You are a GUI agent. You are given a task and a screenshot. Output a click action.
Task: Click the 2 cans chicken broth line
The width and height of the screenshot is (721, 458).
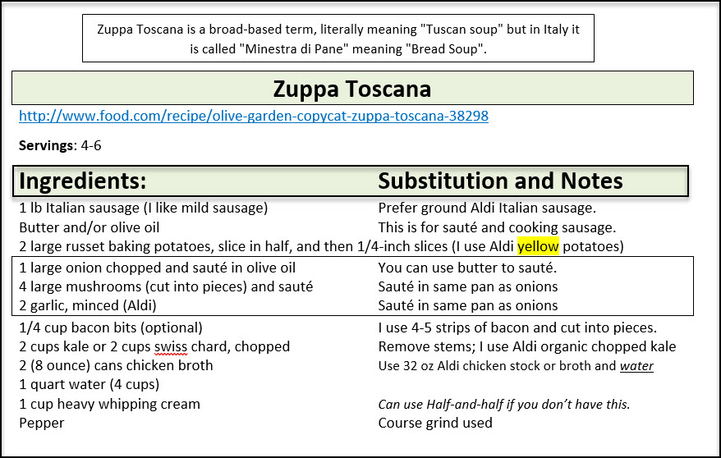click(116, 365)
